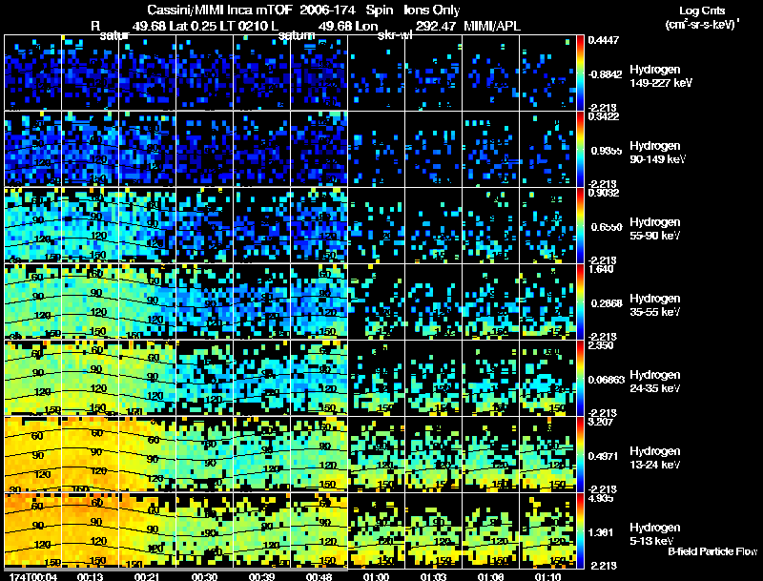The image size is (763, 581).
Task: Open the 149-227 keV panel at 174T00:04
Action: [32, 73]
